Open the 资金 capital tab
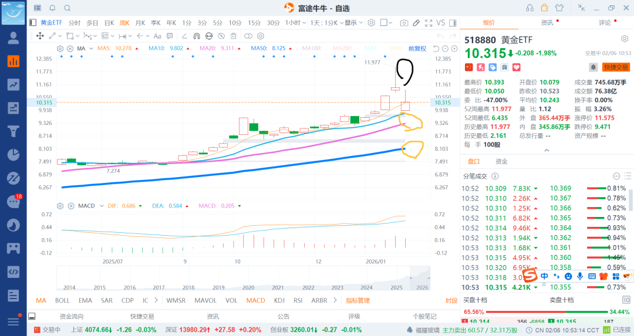 (x=501, y=161)
